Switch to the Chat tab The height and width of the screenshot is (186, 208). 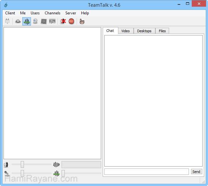[x=110, y=31]
